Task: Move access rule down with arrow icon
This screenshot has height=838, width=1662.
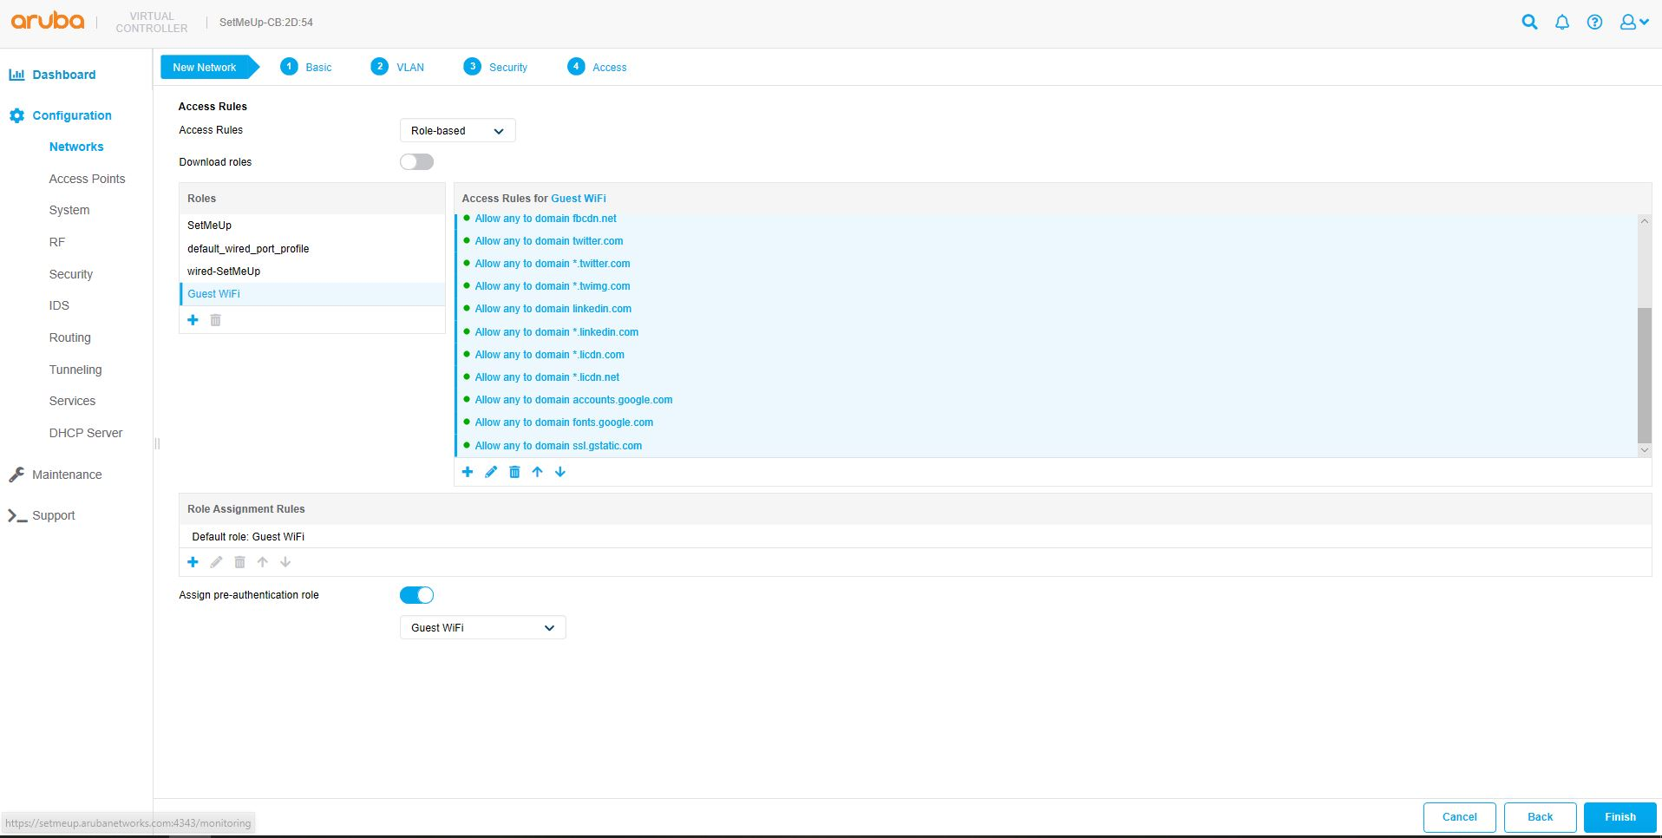Action: click(560, 472)
